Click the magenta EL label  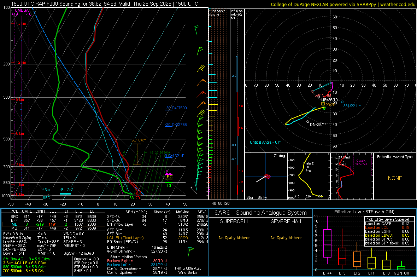168,172
